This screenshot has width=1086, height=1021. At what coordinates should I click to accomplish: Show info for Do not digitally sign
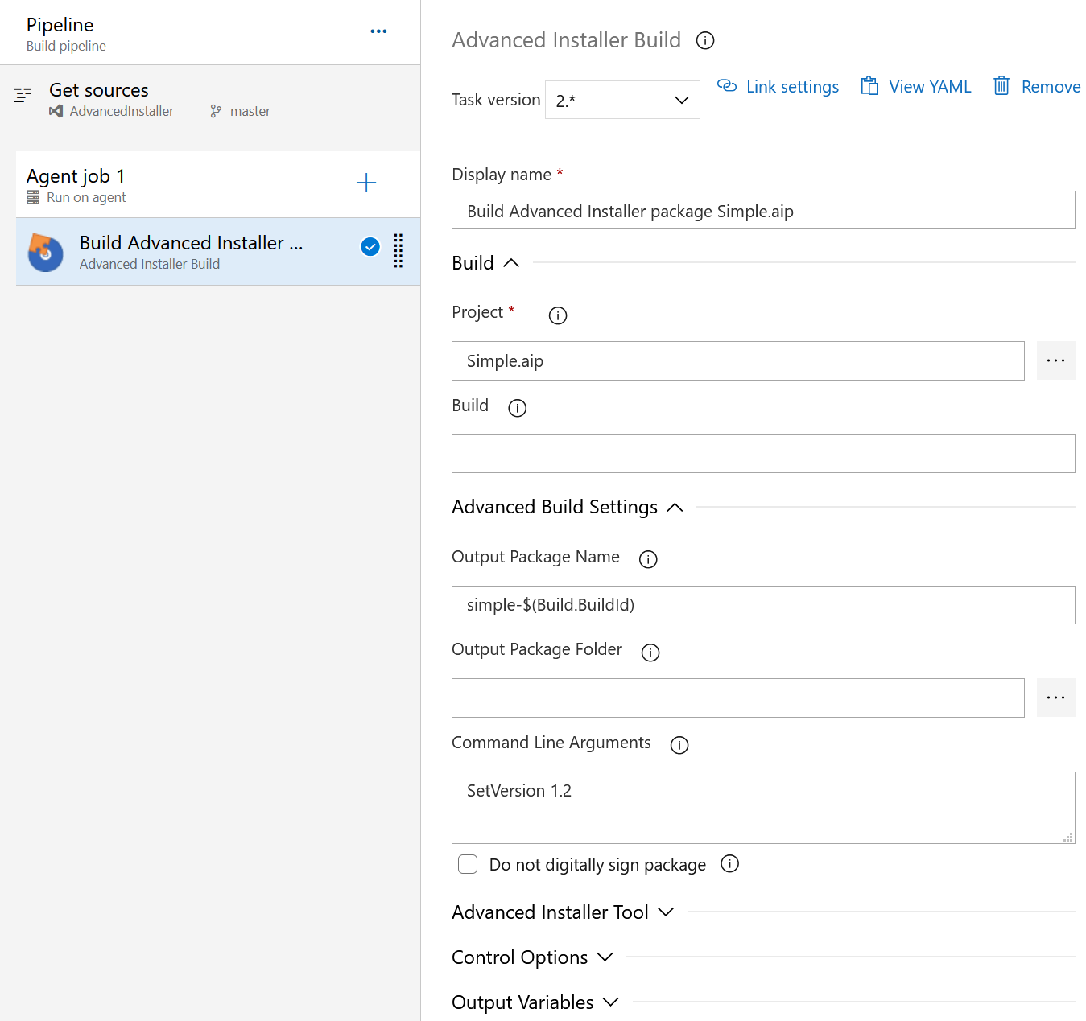730,863
